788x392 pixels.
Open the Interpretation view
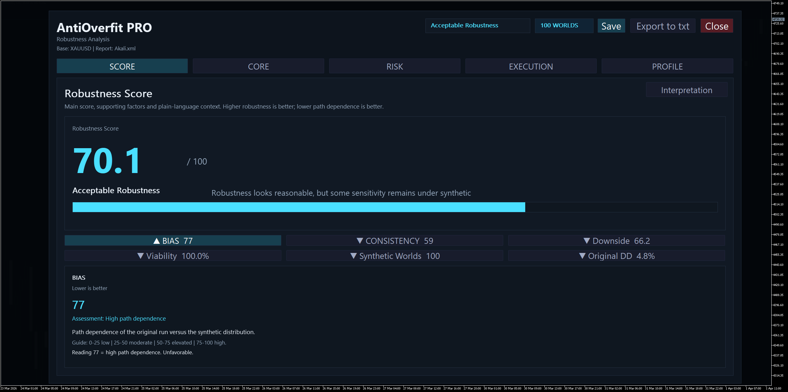[686, 90]
